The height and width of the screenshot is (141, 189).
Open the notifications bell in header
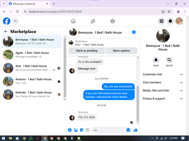170,21
